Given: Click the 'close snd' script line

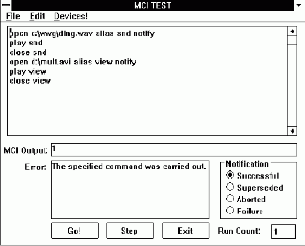Looking at the screenshot, I should coord(28,52).
